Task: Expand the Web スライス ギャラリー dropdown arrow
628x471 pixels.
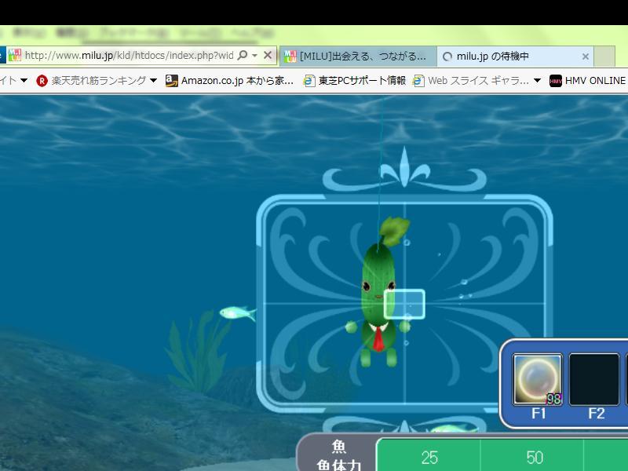Action: coord(538,81)
